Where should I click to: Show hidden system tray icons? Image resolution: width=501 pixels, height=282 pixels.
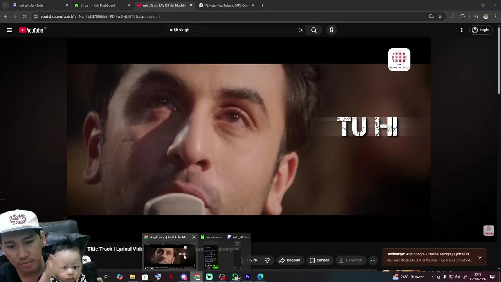point(432,277)
